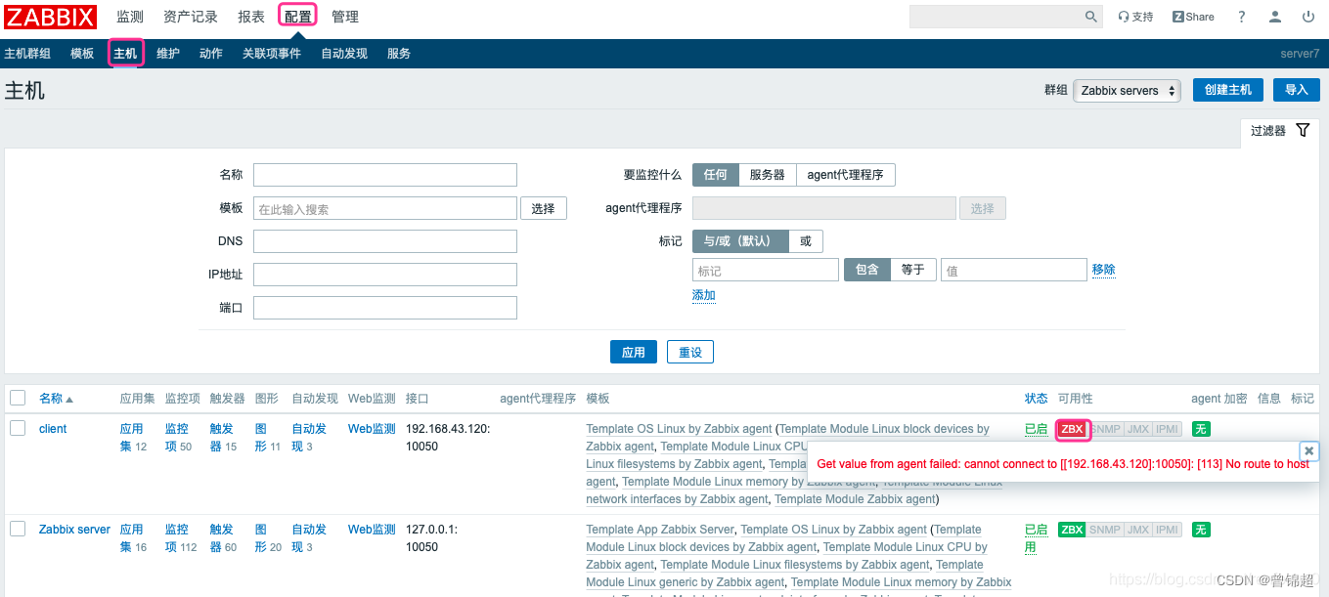Focus the 标记 tag name input
This screenshot has width=1329, height=597.
tap(766, 270)
